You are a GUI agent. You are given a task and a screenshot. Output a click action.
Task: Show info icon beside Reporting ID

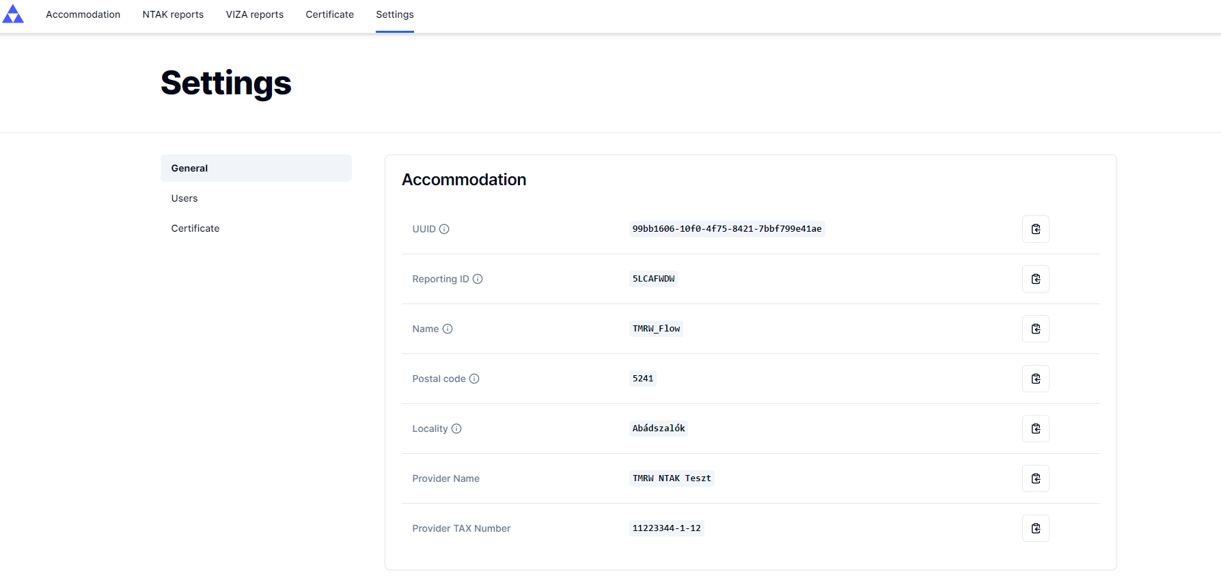(478, 279)
